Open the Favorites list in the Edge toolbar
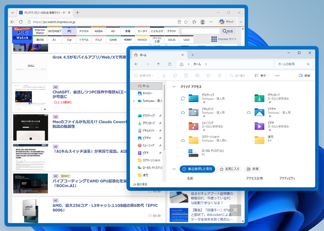 [x=194, y=22]
